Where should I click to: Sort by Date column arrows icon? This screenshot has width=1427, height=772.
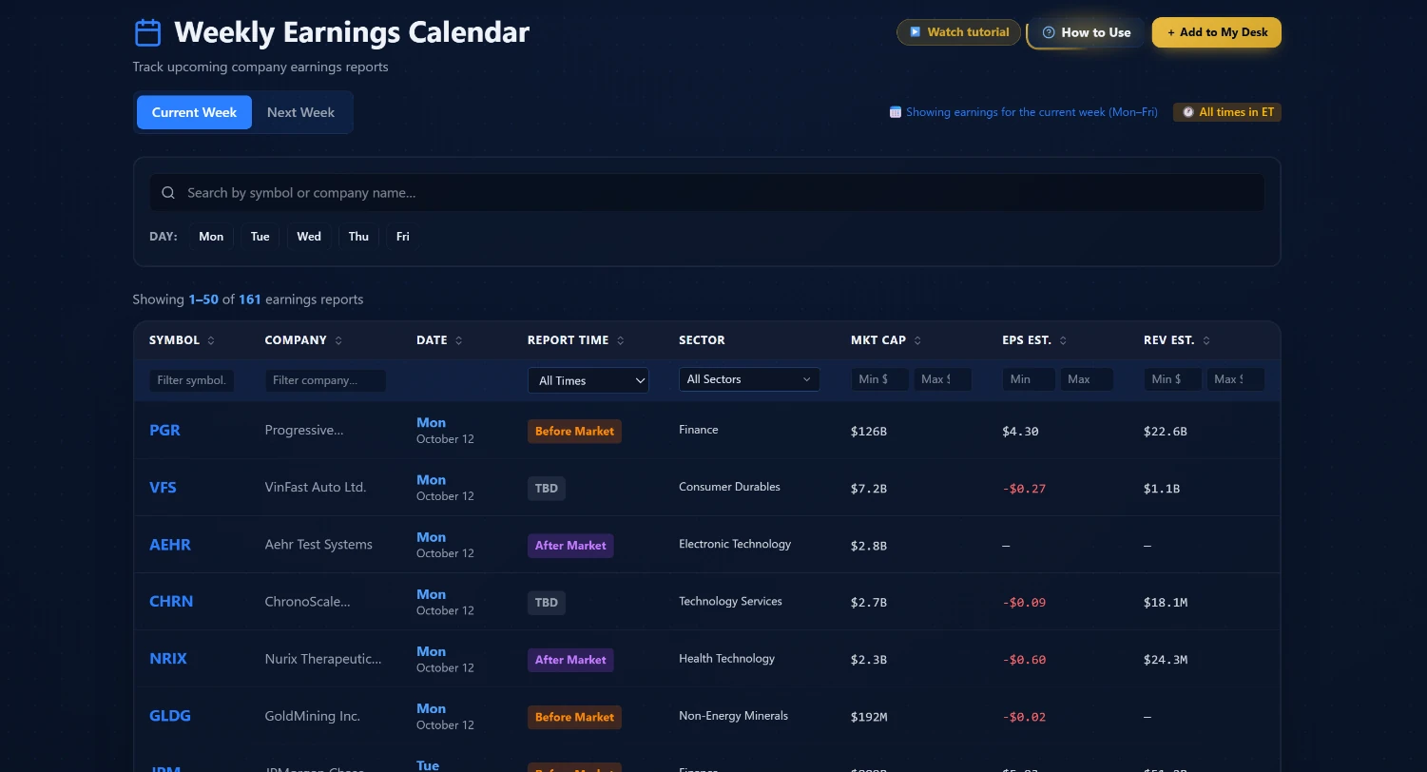point(459,340)
